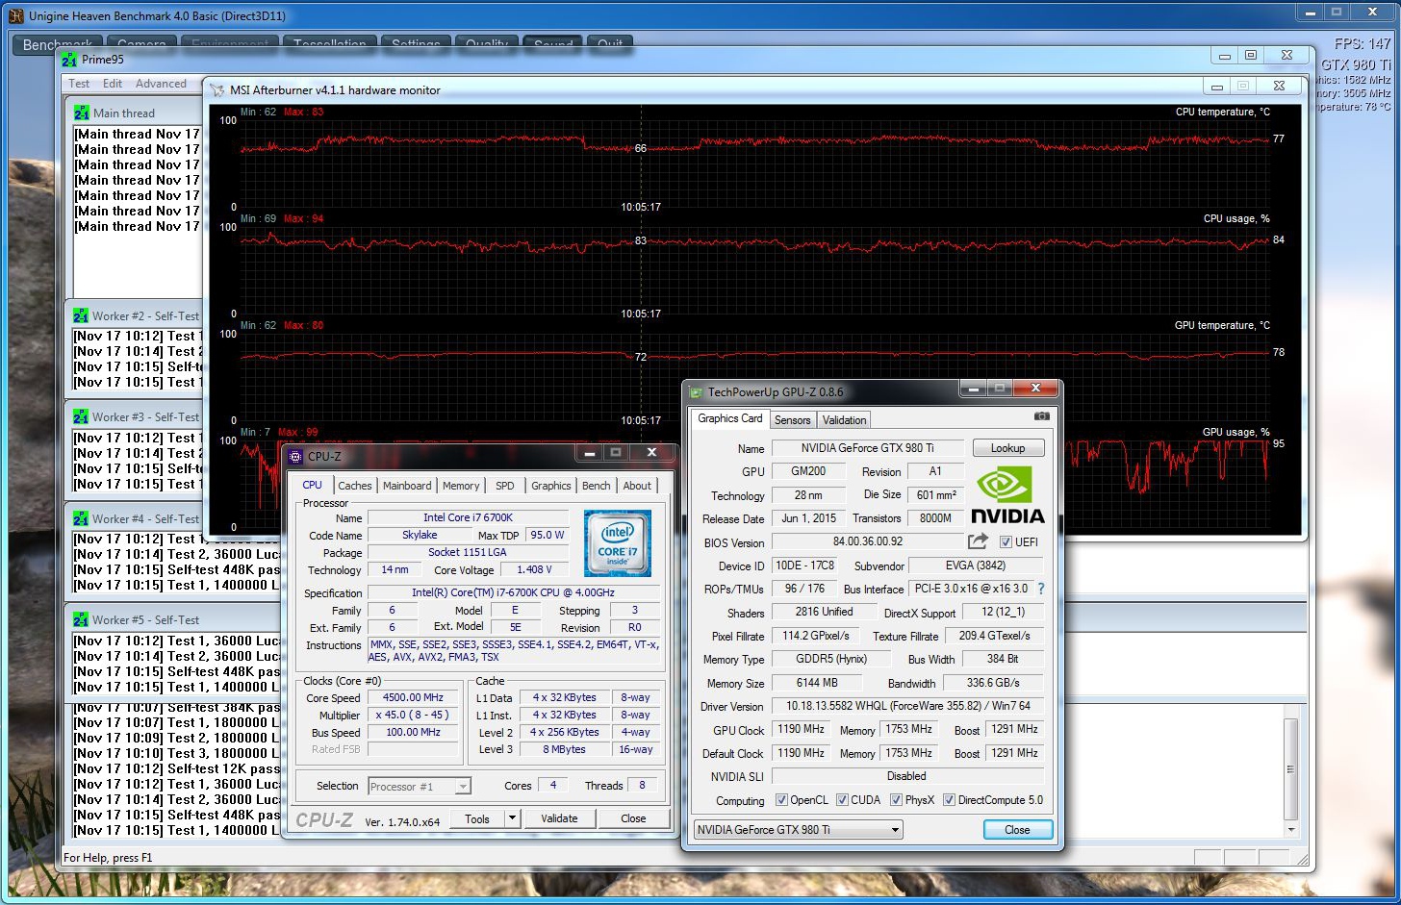
Task: Toggle the PhysX computing checkbox
Action: point(896,800)
